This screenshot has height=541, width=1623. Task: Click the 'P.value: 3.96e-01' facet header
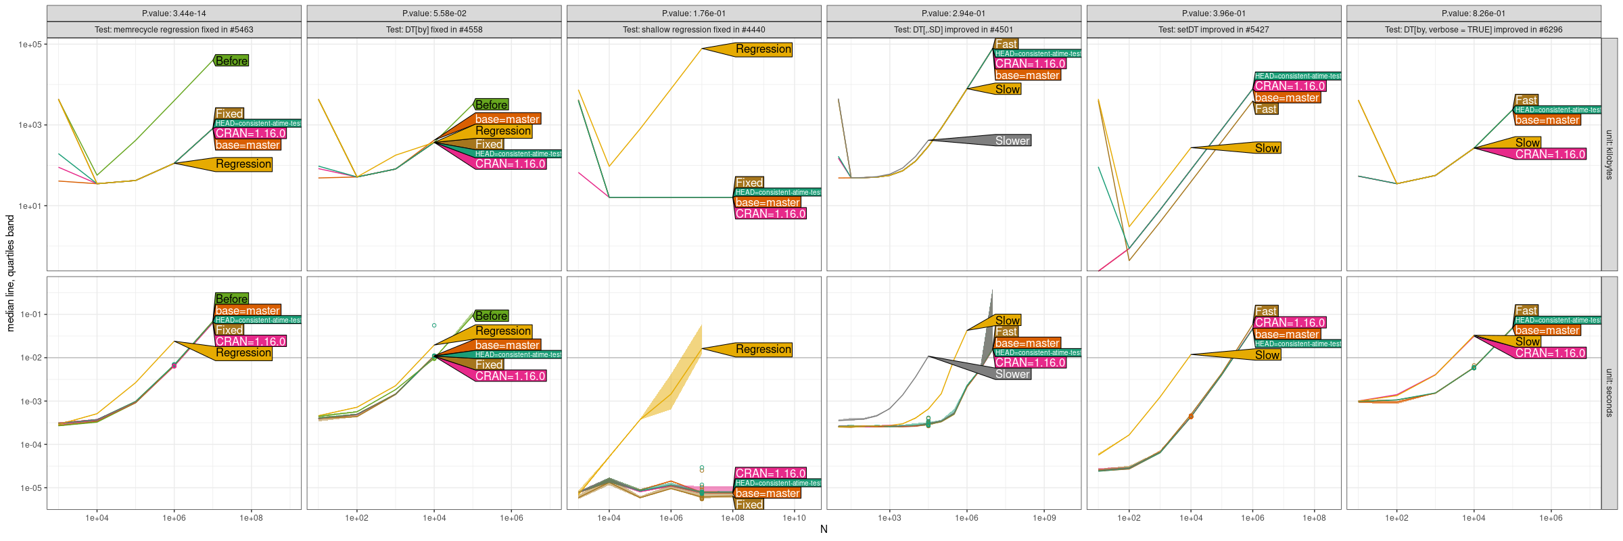(x=1214, y=14)
